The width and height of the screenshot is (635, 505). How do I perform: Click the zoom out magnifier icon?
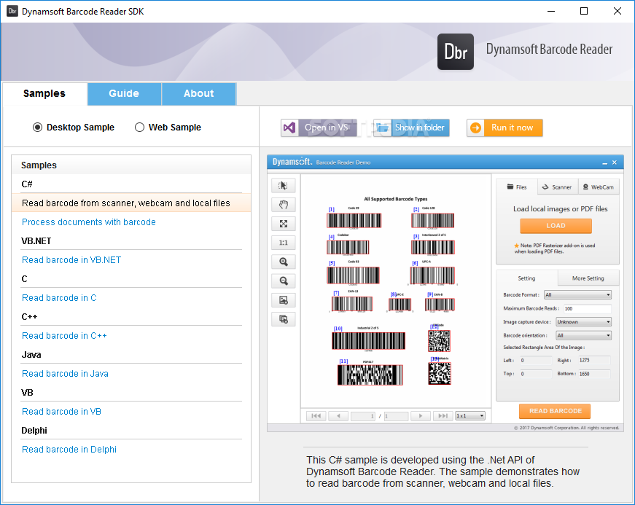(283, 281)
